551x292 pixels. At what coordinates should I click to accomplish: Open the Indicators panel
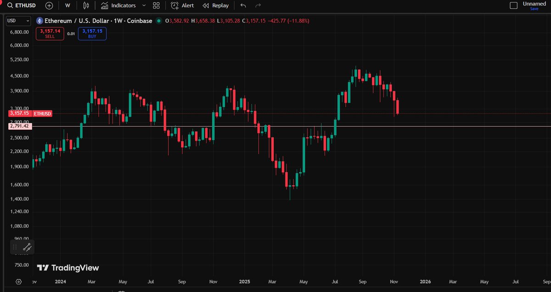pos(118,6)
